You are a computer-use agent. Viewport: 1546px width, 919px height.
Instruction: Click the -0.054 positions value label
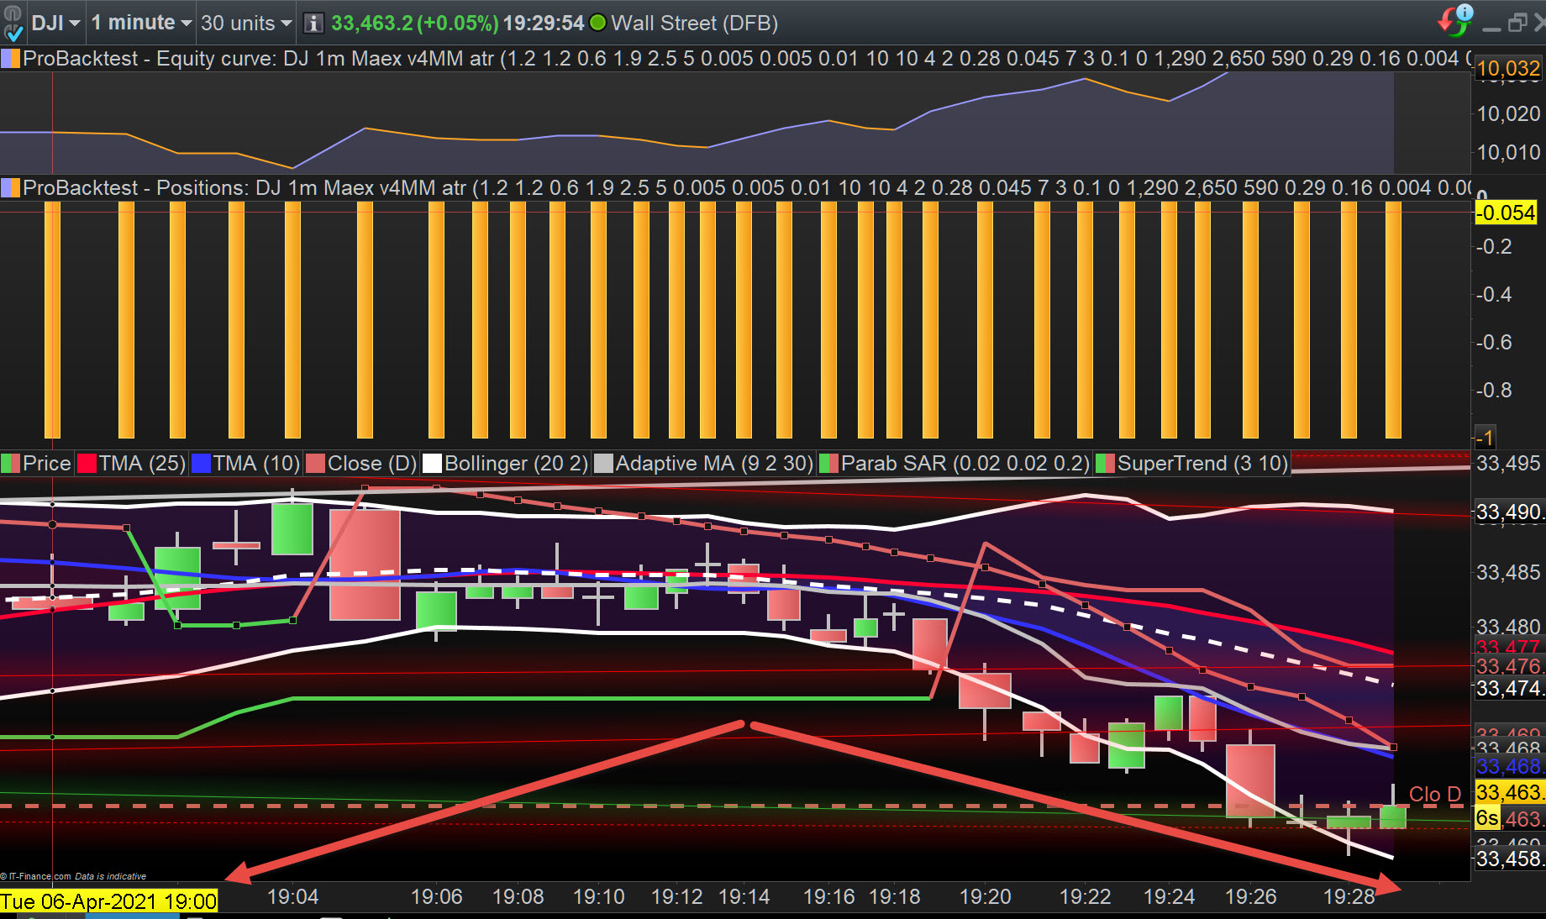pyautogui.click(x=1506, y=213)
